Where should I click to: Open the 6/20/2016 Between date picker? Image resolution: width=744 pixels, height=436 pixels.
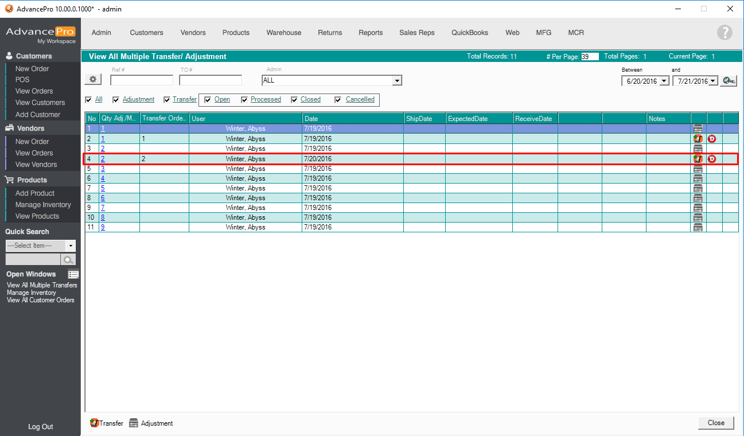tap(664, 81)
